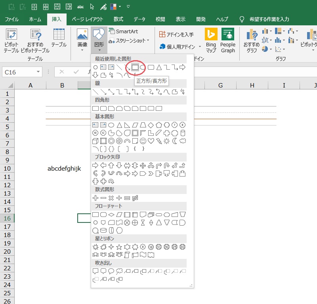The width and height of the screenshot is (317, 304).
Task: Expand My Add-ins dropdown
Action: (200, 47)
